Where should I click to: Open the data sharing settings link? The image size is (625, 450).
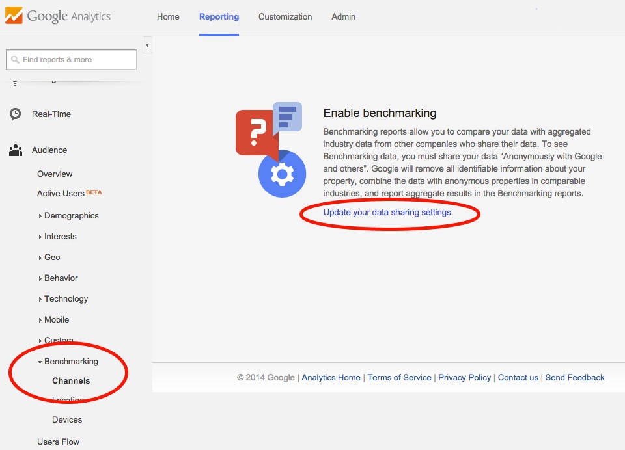tap(389, 212)
